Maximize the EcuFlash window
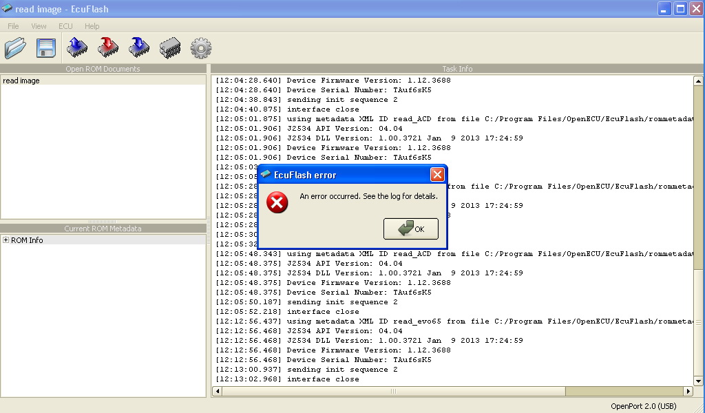The image size is (705, 413). pyautogui.click(x=681, y=8)
